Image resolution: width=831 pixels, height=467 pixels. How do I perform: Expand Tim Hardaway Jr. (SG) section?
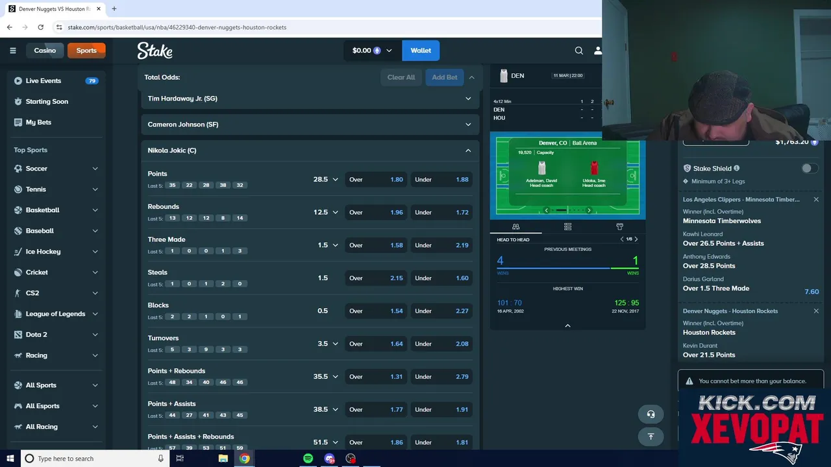pos(309,99)
